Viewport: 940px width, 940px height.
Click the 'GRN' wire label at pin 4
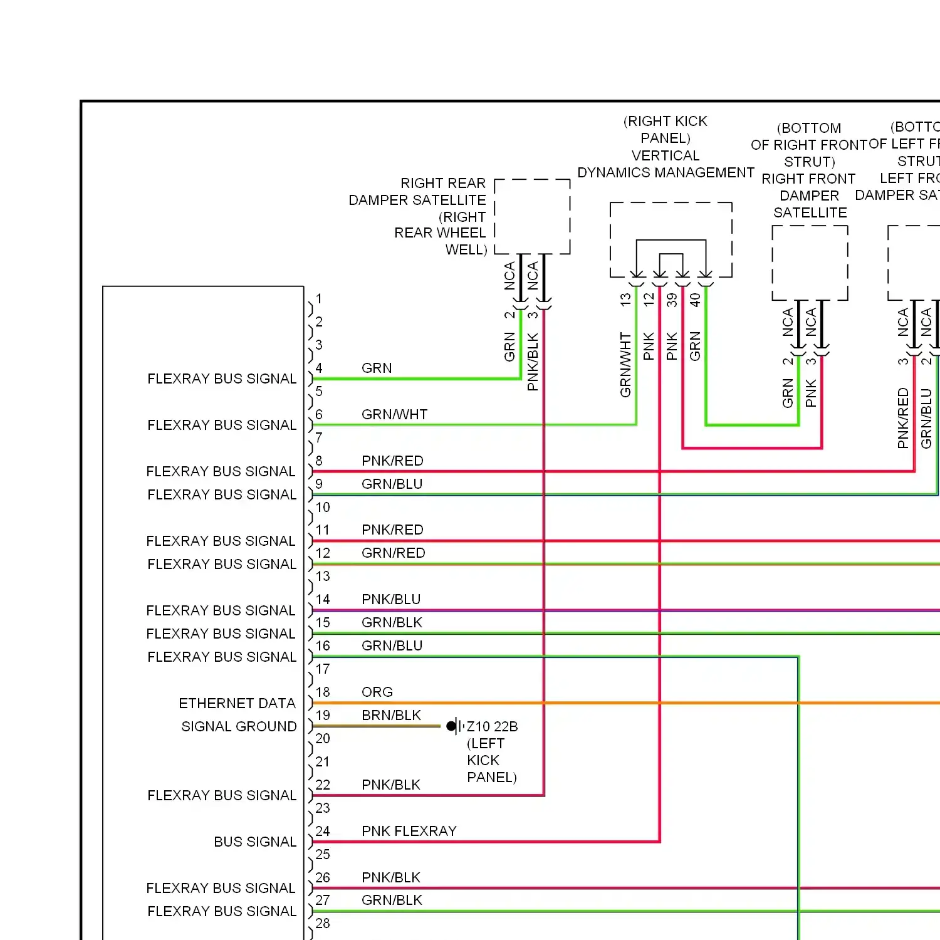pos(377,368)
